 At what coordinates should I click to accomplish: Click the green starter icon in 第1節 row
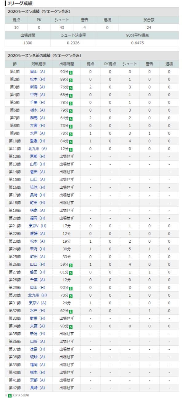point(71,72)
